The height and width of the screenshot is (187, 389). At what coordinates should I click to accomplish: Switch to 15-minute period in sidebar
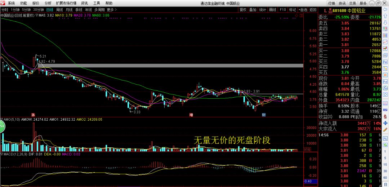click(x=385, y=165)
